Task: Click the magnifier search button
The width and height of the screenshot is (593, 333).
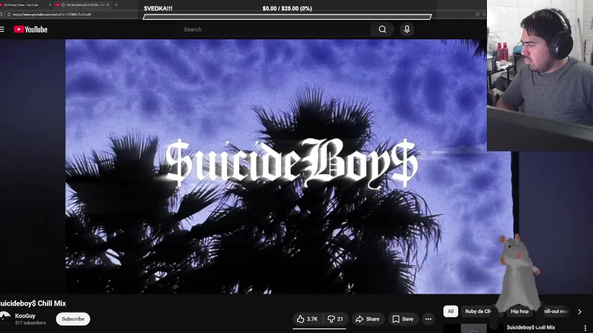Action: click(x=382, y=29)
